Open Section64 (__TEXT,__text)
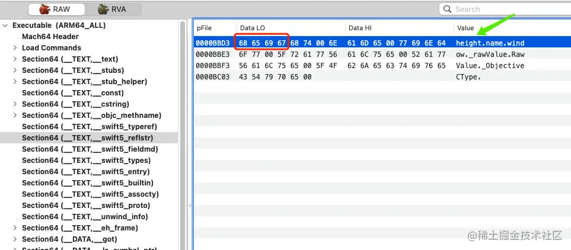 tap(70, 59)
